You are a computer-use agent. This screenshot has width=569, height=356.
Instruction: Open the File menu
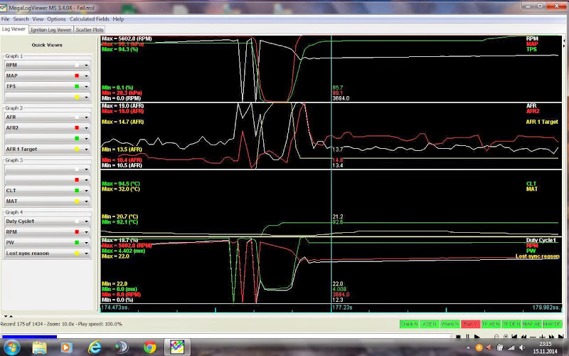click(x=5, y=19)
